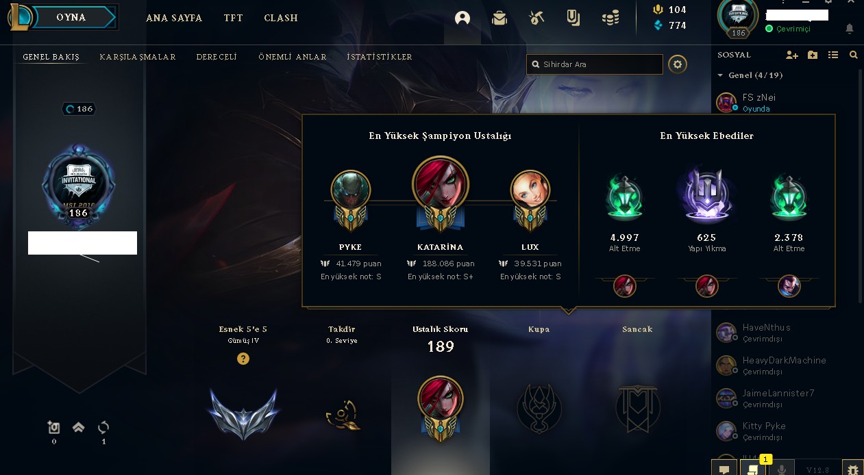Screen dimensions: 864x475
Task: Click the notification bell icon
Action: 850,29
